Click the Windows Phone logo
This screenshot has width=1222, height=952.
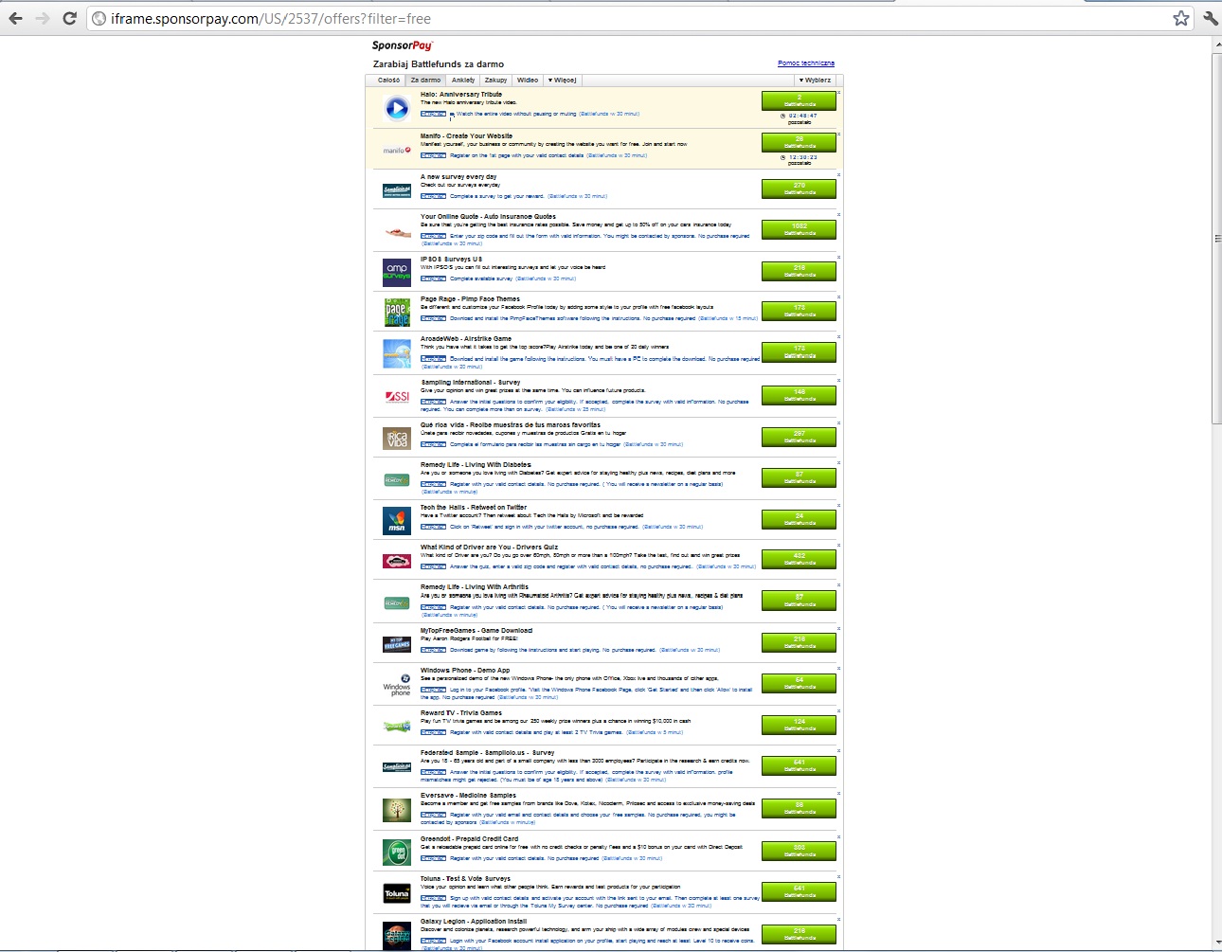(397, 685)
